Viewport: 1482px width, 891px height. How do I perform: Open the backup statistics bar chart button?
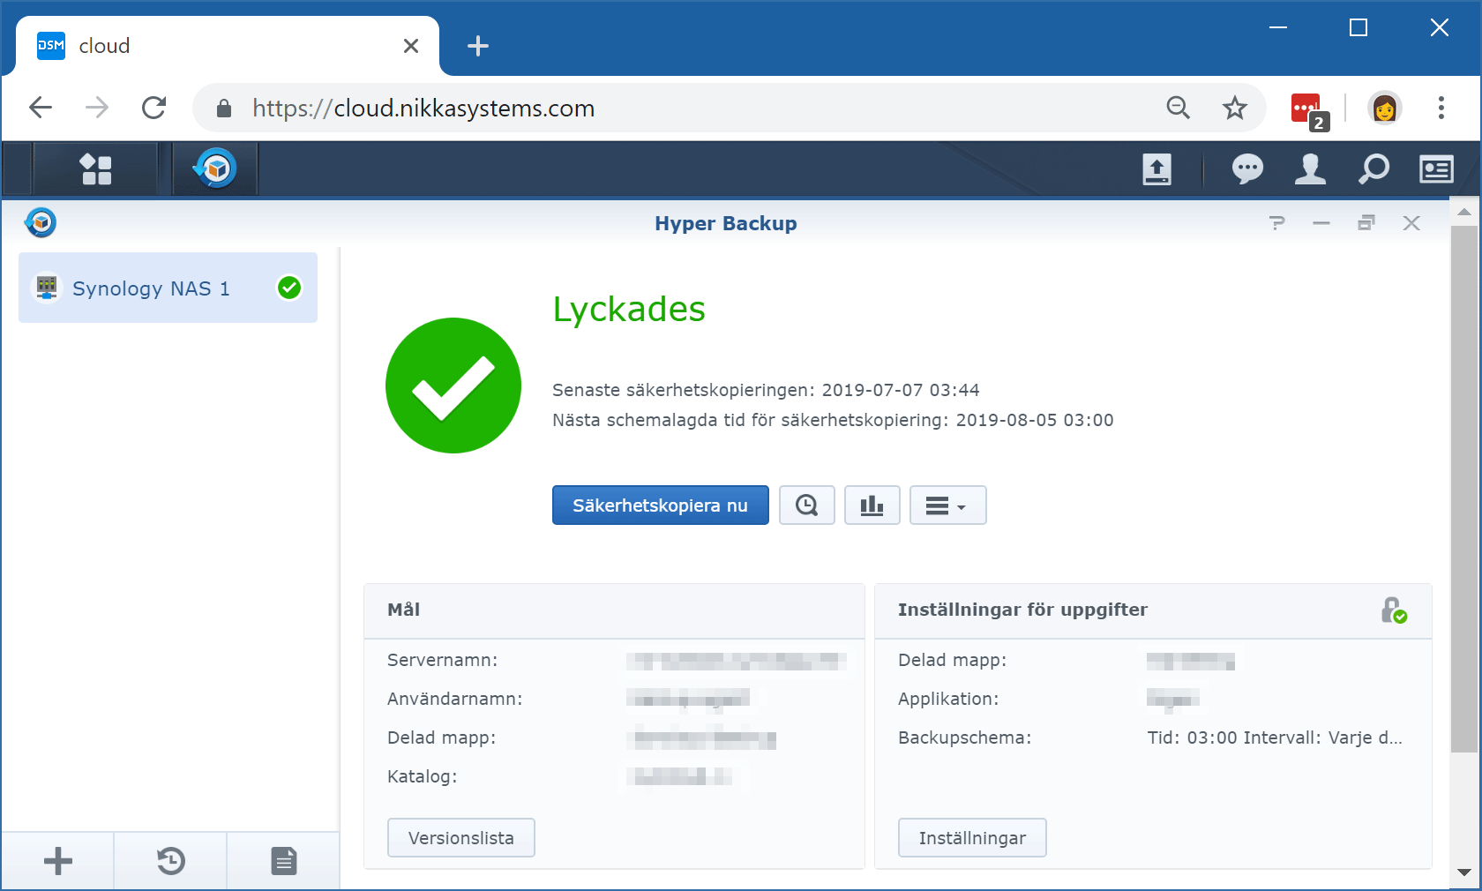tap(872, 505)
